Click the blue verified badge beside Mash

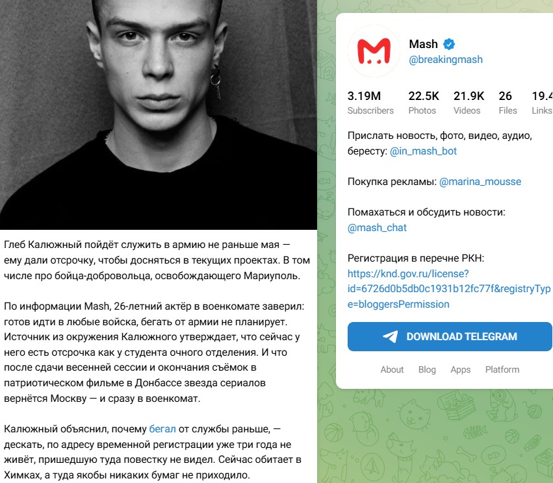tap(449, 44)
